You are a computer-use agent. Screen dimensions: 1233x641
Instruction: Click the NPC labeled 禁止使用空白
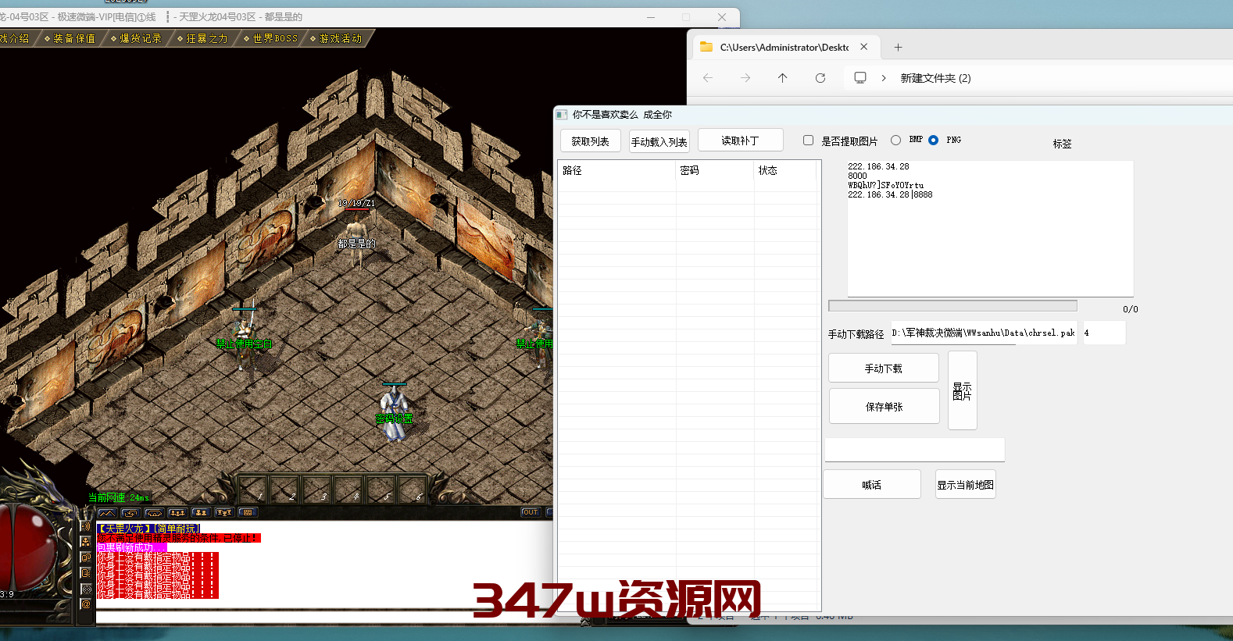point(245,340)
